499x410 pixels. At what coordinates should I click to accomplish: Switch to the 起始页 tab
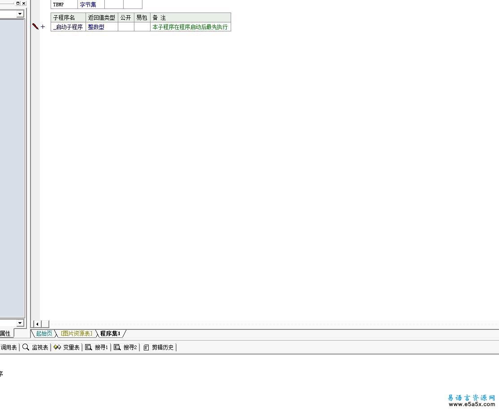[44, 333]
